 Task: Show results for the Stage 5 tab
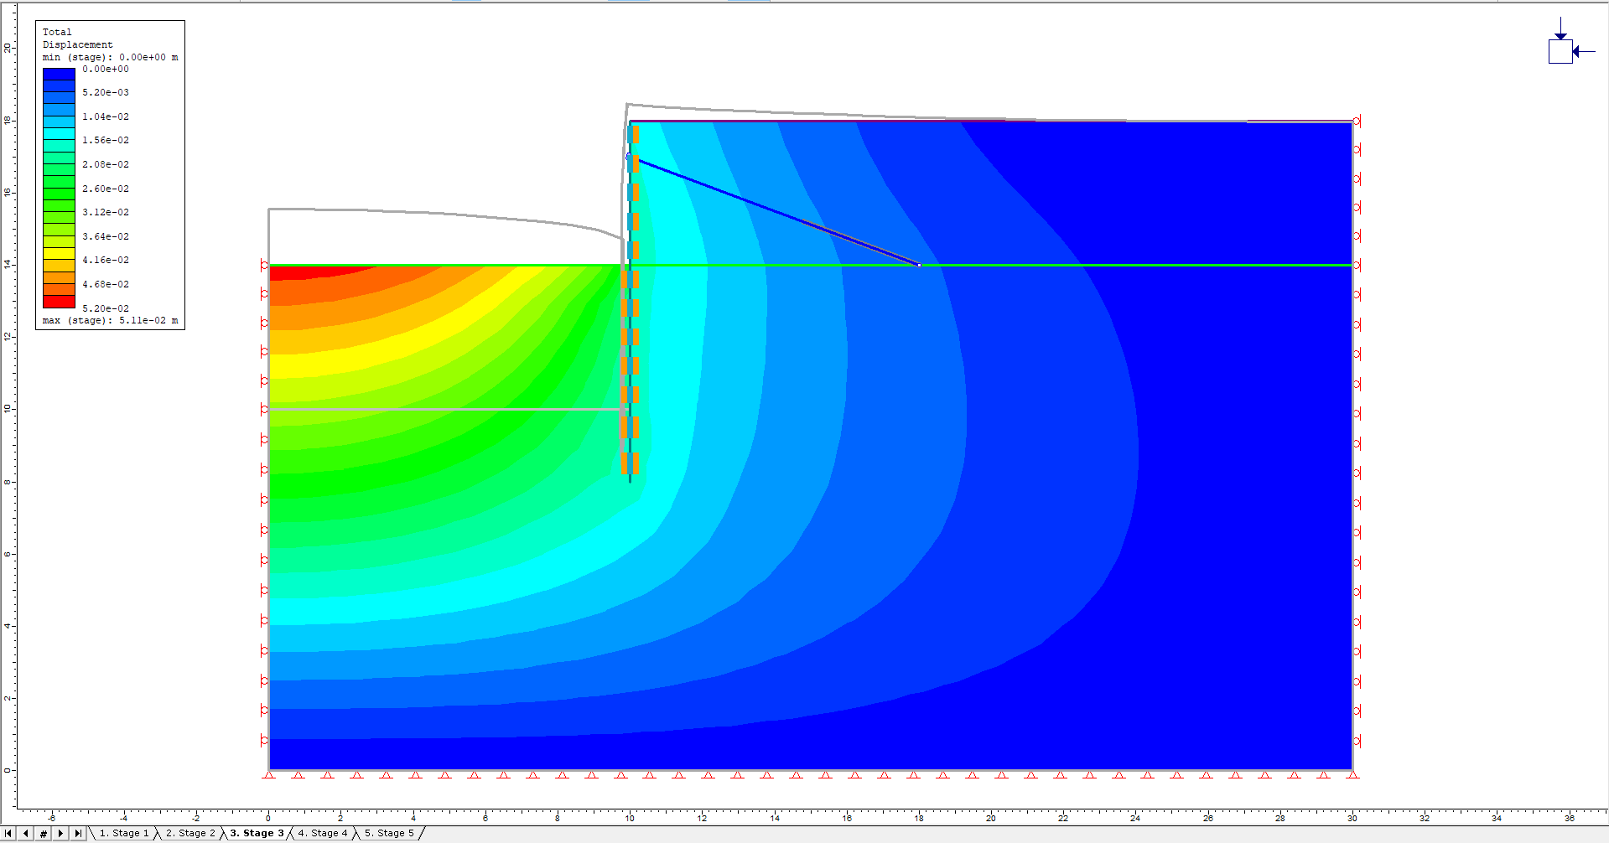tap(389, 833)
